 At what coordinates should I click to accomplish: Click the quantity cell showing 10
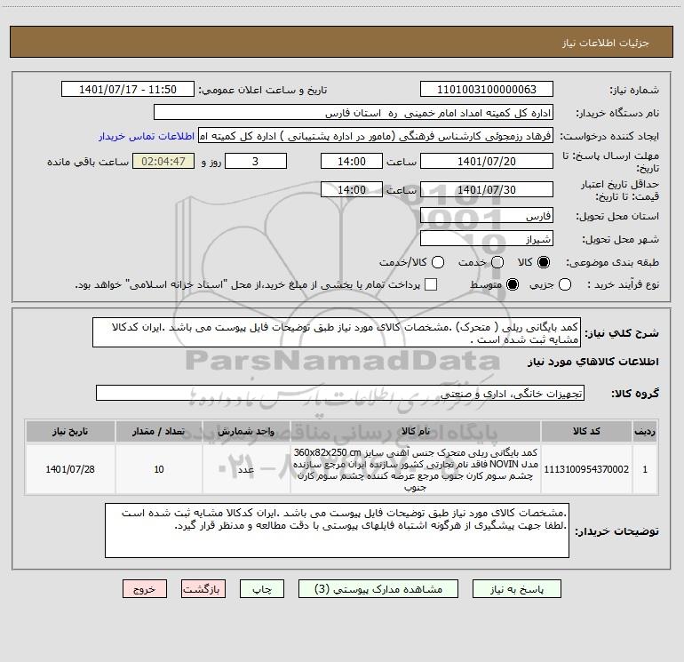coord(159,469)
